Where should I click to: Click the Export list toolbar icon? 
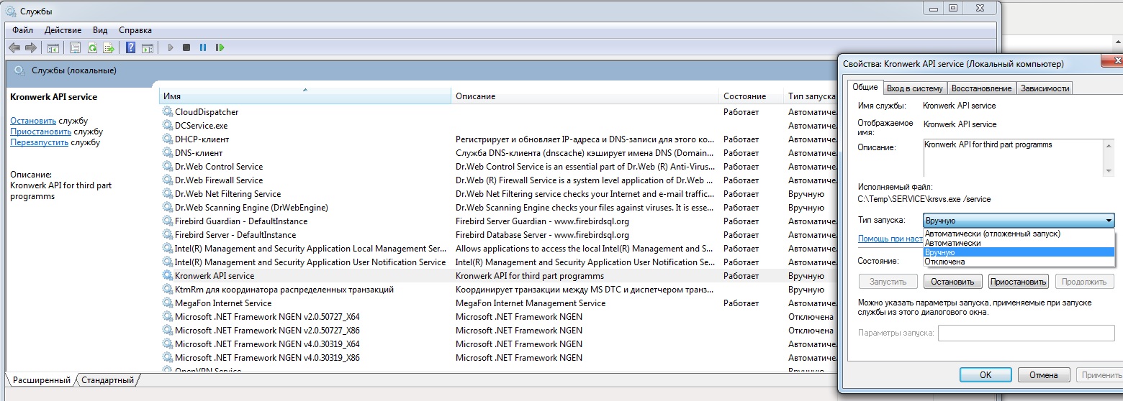coord(109,47)
